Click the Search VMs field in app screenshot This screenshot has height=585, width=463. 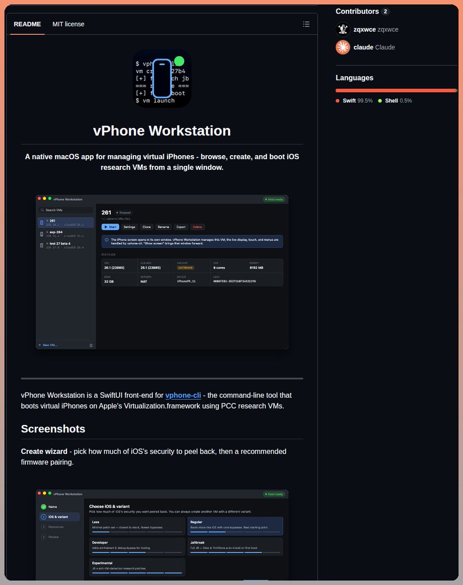(66, 210)
